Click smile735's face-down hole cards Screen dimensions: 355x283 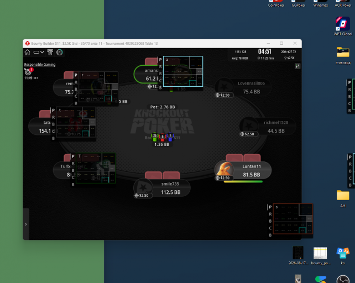click(x=163, y=175)
